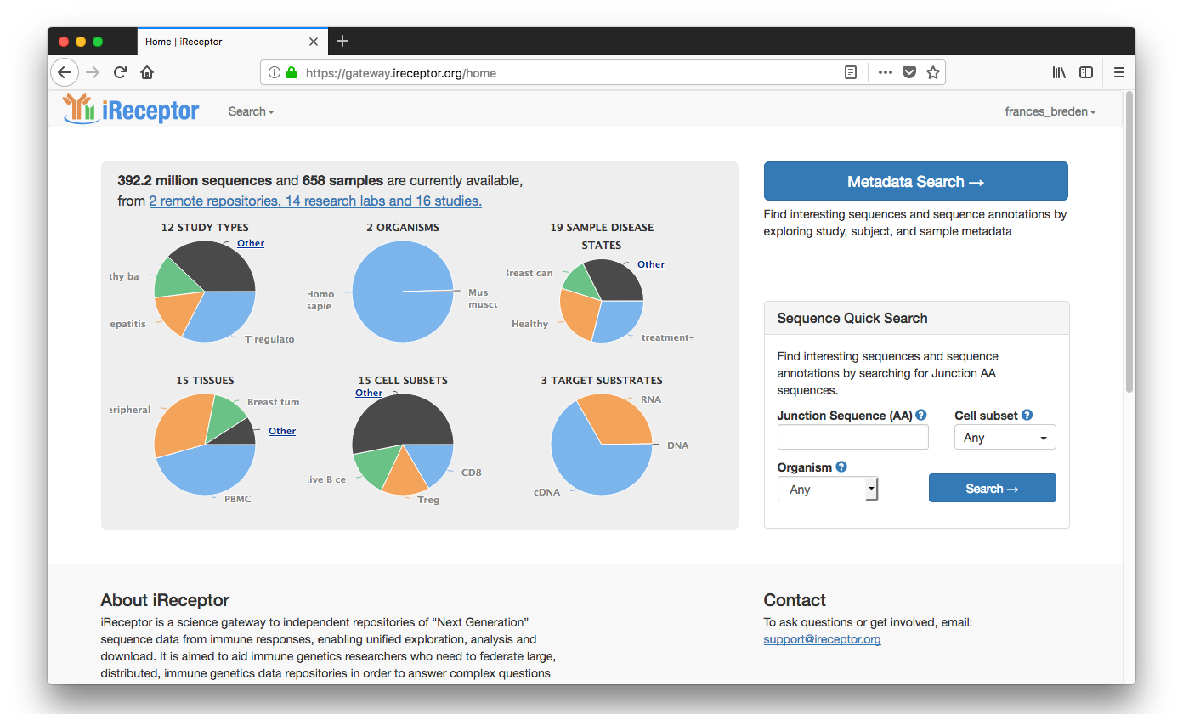Screen dimensions: 1183x714
Task: Click the '3 TARGET SUBSTRATES' chart title
Action: coord(602,381)
